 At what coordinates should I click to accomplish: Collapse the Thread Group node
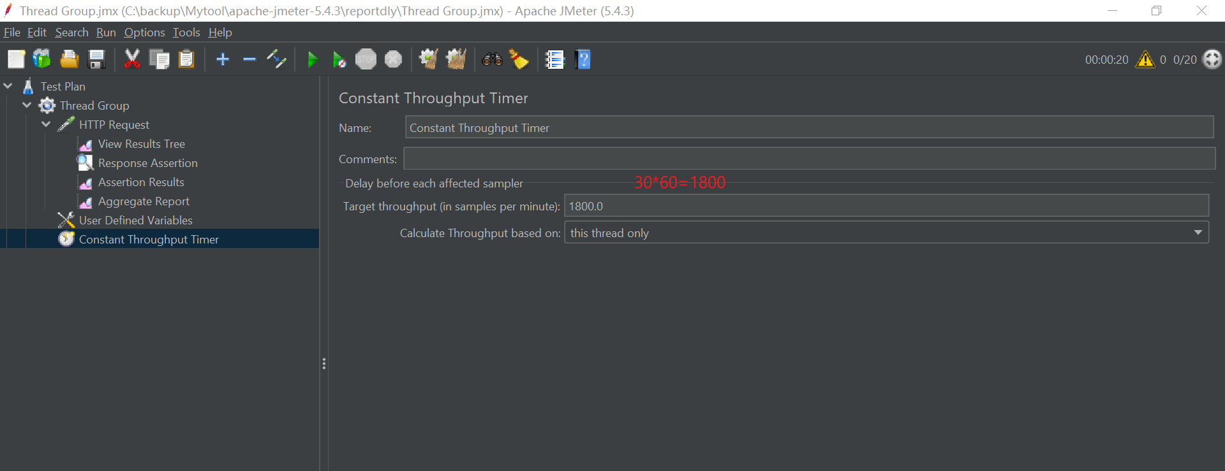coord(27,105)
